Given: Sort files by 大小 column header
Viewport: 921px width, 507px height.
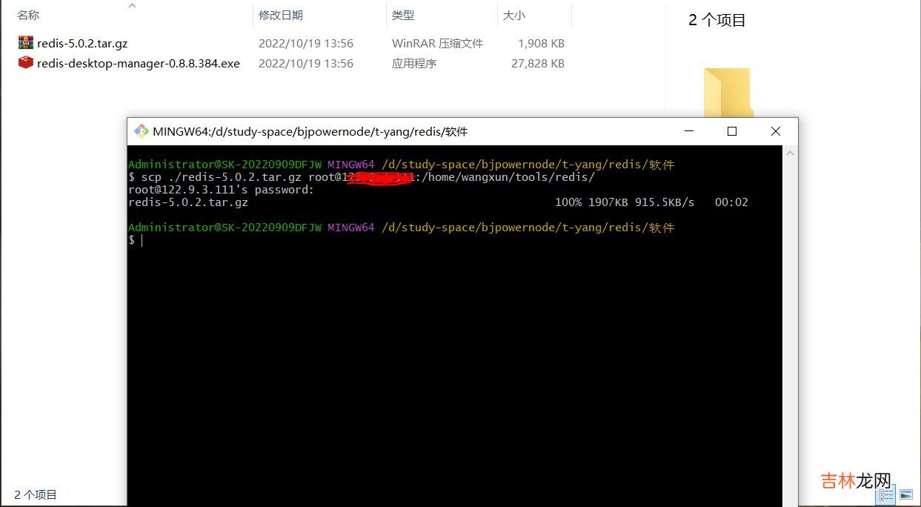Looking at the screenshot, I should point(514,16).
